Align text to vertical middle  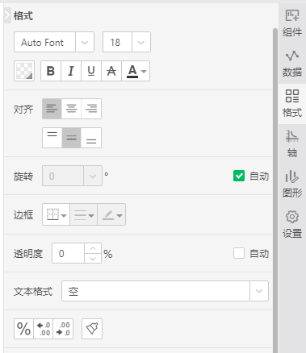pyautogui.click(x=71, y=138)
